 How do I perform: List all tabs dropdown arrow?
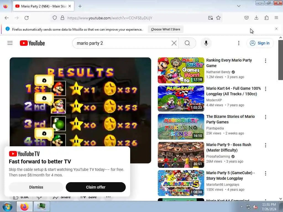pyautogui.click(x=239, y=6)
